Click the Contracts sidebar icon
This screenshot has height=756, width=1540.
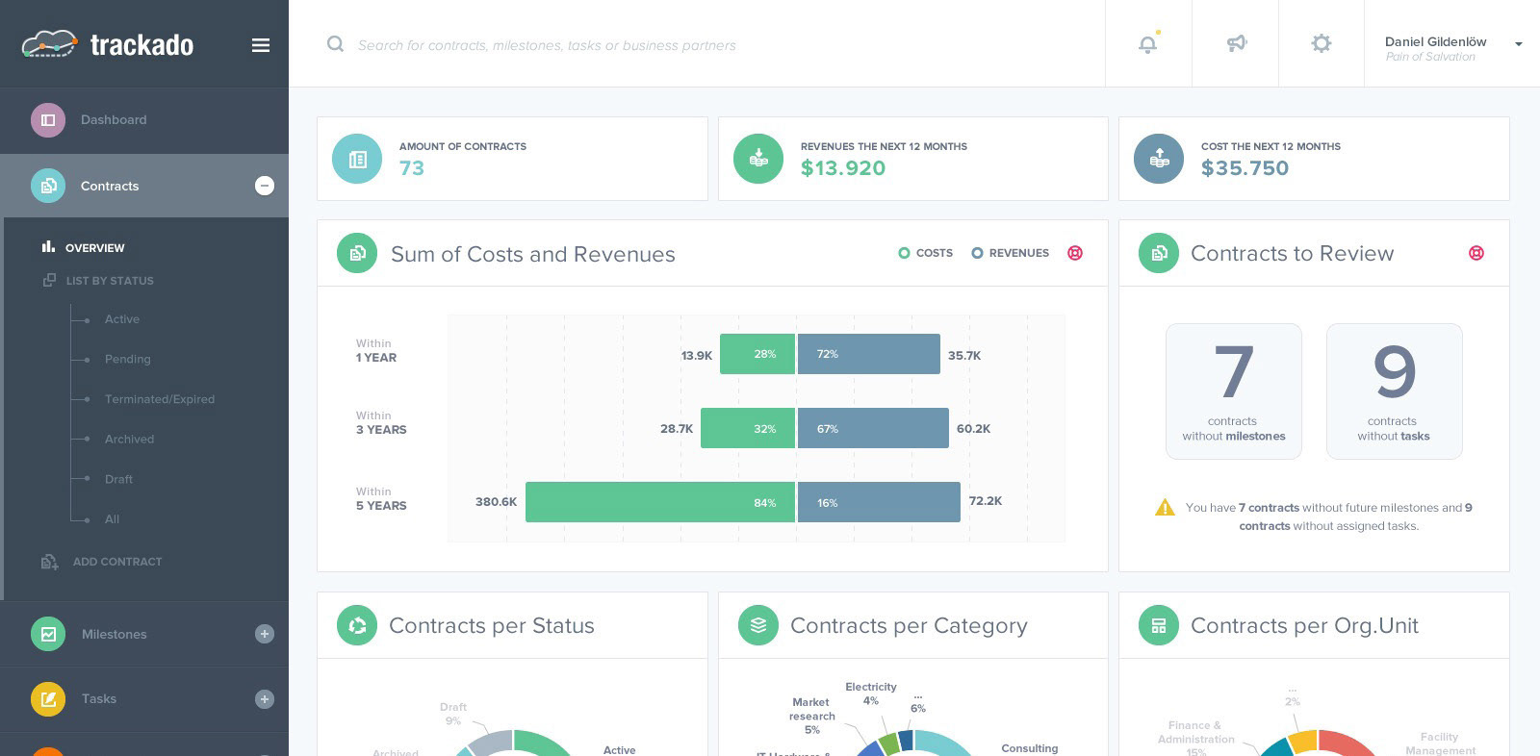48,186
